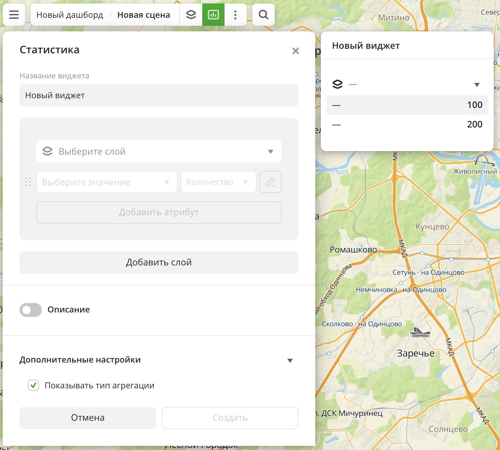Image resolution: width=500 pixels, height=450 pixels.
Task: Click Новая сцена breadcrumb item
Action: pyautogui.click(x=144, y=15)
